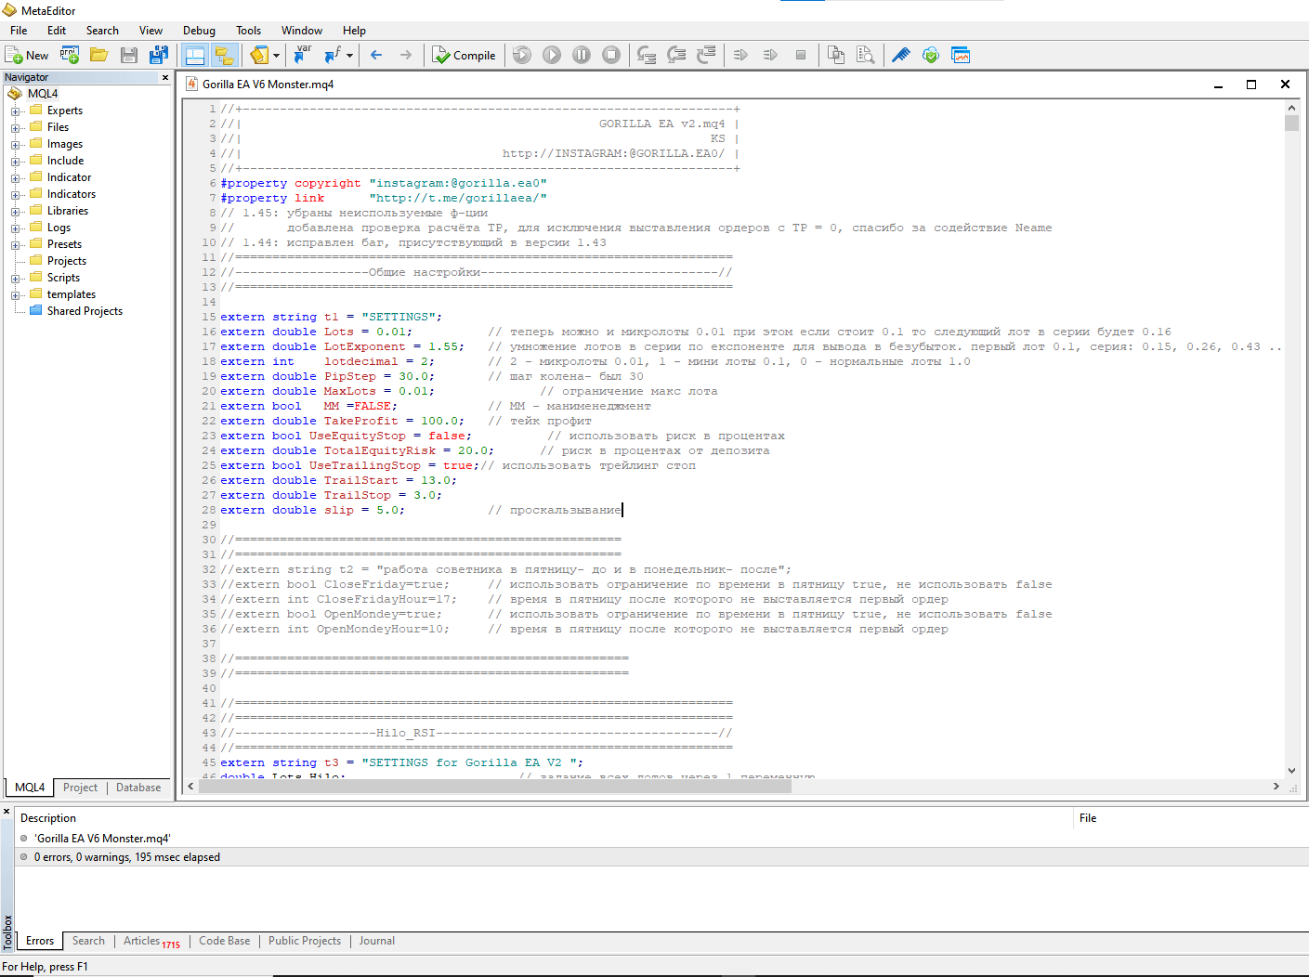Image resolution: width=1309 pixels, height=977 pixels.
Task: Click the compare files documents icon
Action: (836, 55)
